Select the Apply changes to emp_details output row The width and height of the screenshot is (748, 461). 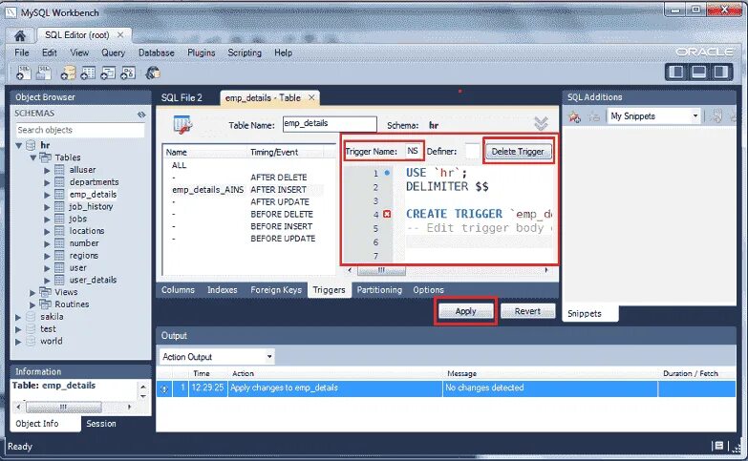click(x=446, y=388)
